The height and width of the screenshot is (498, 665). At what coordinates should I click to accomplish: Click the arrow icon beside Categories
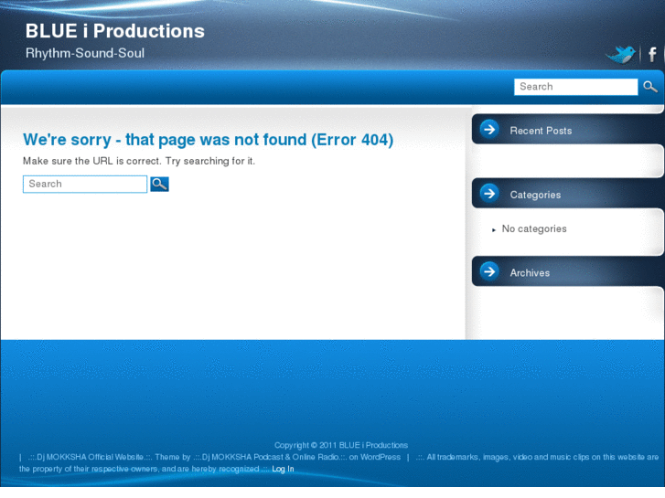[489, 194]
